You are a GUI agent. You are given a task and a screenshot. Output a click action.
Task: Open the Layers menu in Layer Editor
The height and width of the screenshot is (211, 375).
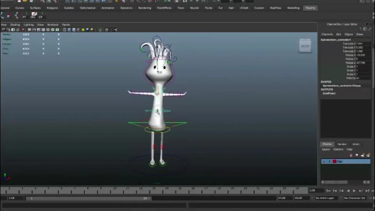pos(326,149)
